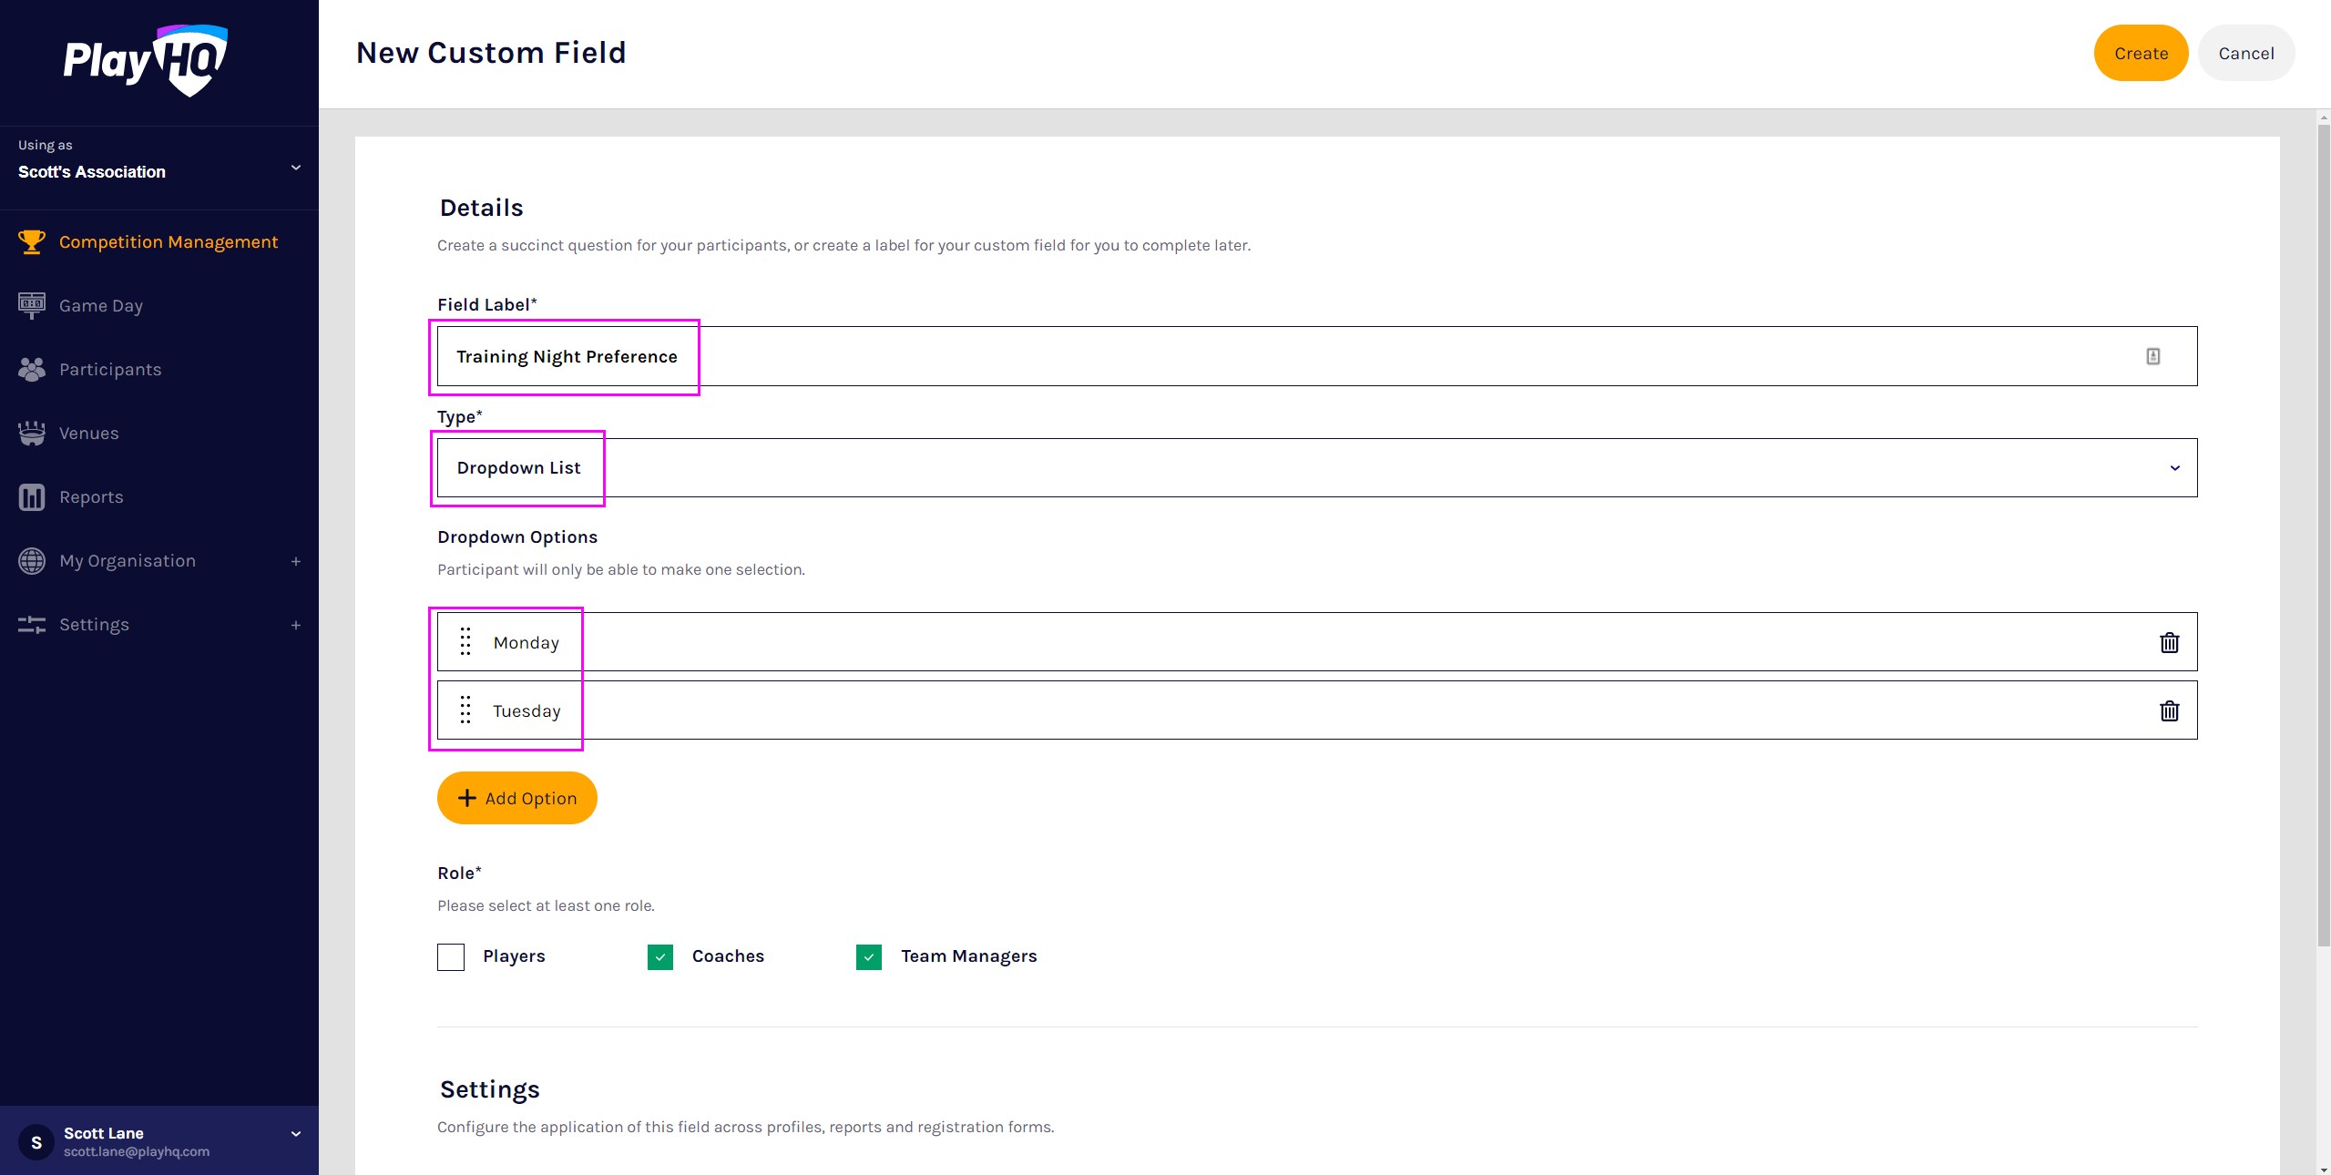Click the Team Managers checkbox label
Image resolution: width=2331 pixels, height=1175 pixels.
(x=968, y=955)
